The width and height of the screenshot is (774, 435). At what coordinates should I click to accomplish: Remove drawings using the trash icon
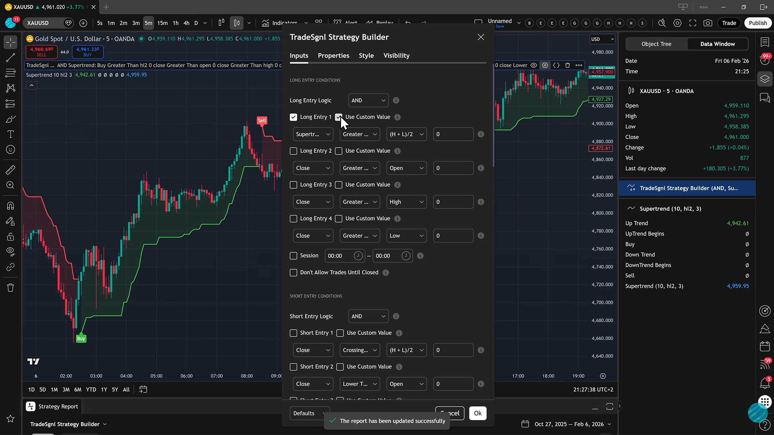point(10,287)
